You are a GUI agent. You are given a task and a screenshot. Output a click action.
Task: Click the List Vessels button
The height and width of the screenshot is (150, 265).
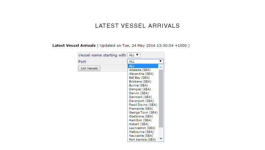pos(89,68)
